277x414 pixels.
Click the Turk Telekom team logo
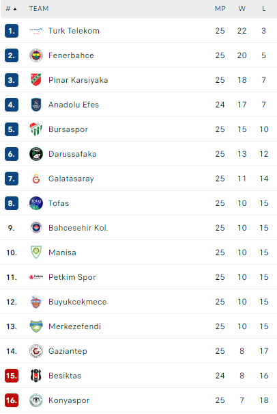click(35, 31)
